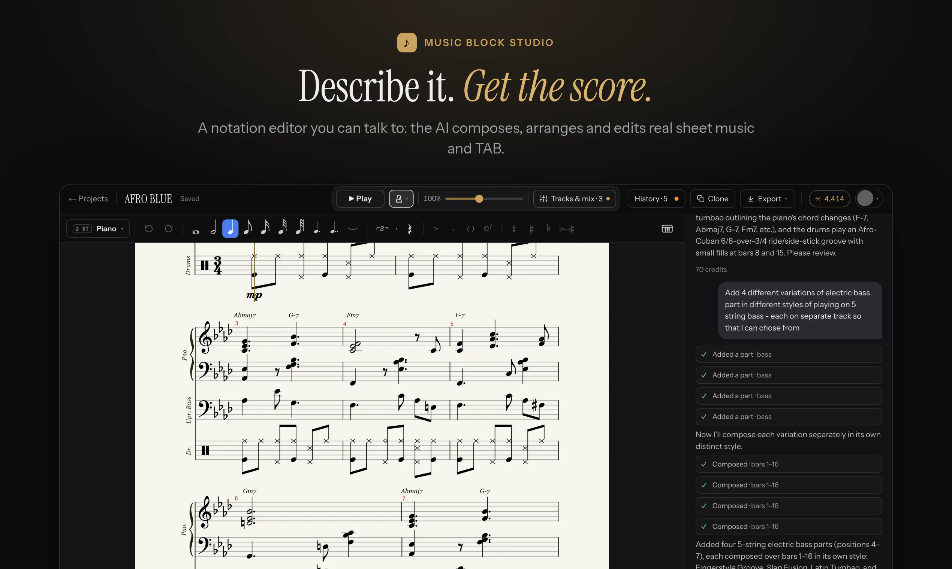Open the Piano instrument selector dropdown
The image size is (952, 569).
[x=98, y=229]
